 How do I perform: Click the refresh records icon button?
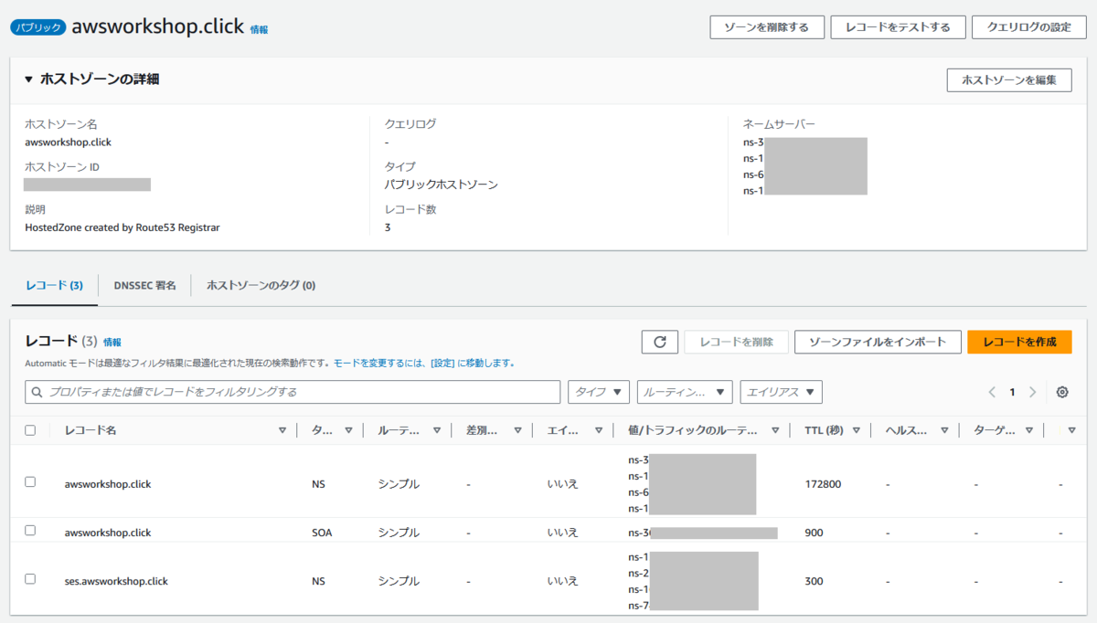[x=659, y=342]
